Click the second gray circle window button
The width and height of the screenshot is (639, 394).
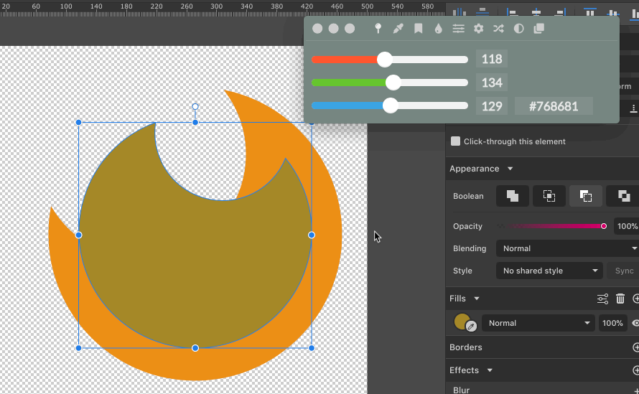point(333,29)
